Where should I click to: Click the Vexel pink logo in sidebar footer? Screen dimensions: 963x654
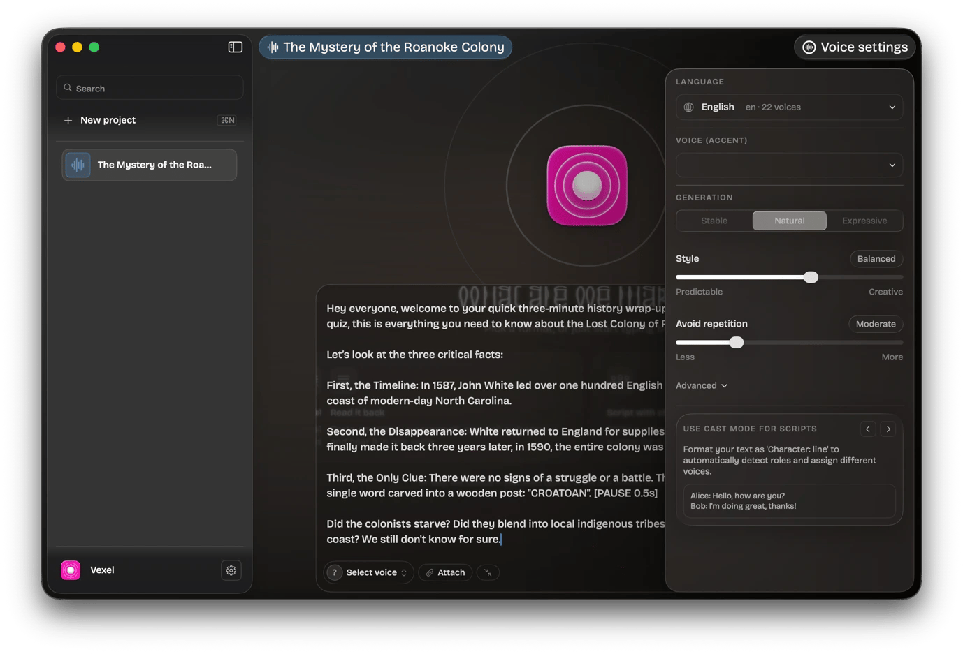[x=71, y=570]
